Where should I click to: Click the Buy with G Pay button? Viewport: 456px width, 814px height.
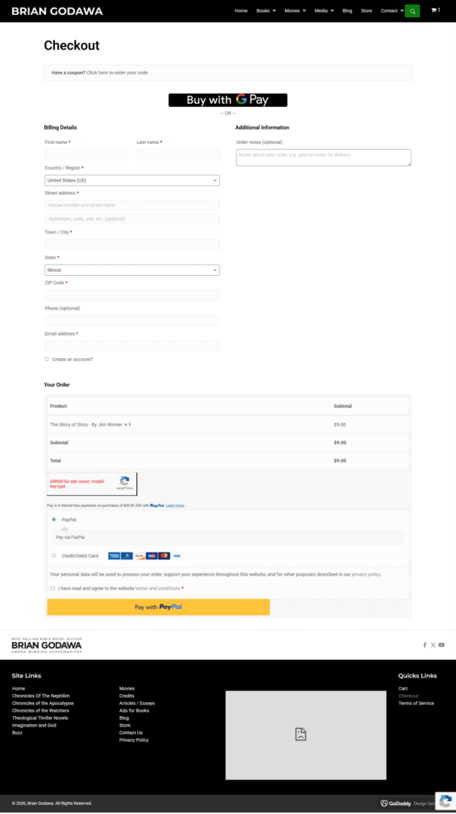point(228,100)
